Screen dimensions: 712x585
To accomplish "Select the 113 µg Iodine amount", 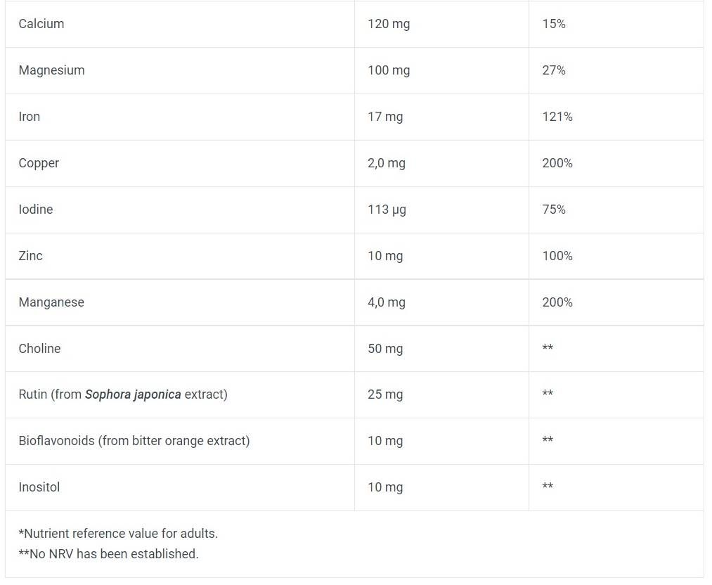I will pos(387,210).
